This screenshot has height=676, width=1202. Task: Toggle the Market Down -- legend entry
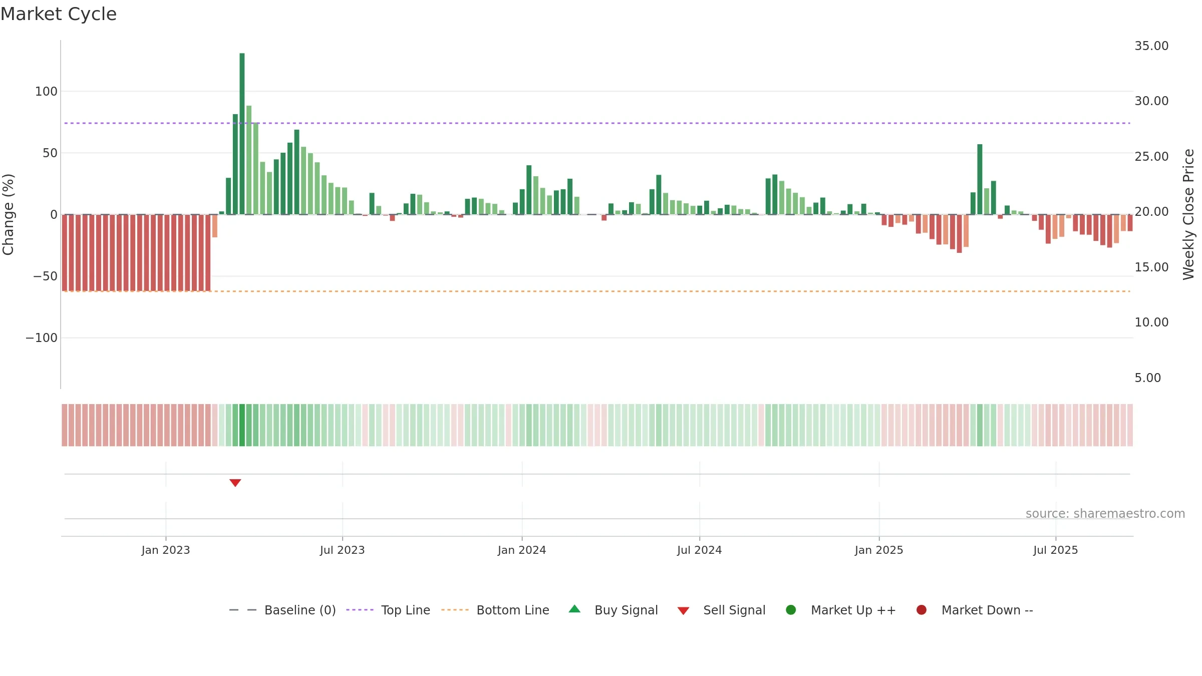pos(975,610)
